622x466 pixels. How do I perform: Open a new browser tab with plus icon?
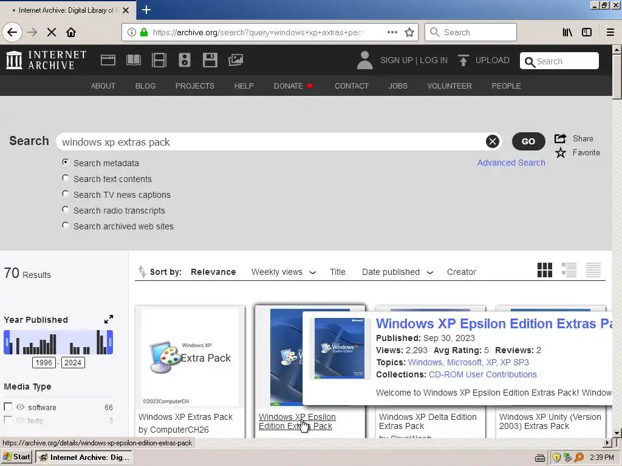click(x=146, y=10)
